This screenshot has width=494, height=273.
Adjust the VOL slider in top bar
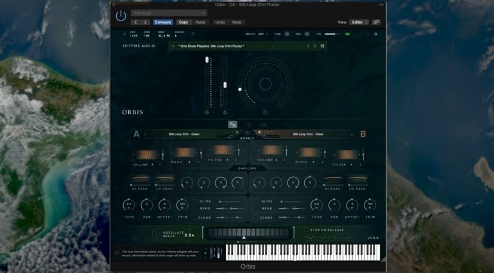(333, 34)
